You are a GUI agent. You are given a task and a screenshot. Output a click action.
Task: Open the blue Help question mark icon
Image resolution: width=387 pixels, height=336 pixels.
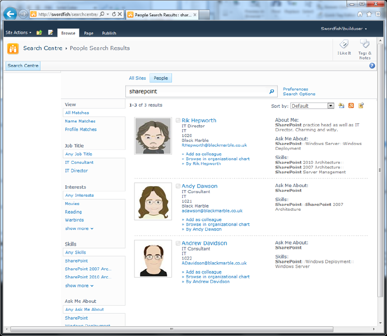point(372,66)
